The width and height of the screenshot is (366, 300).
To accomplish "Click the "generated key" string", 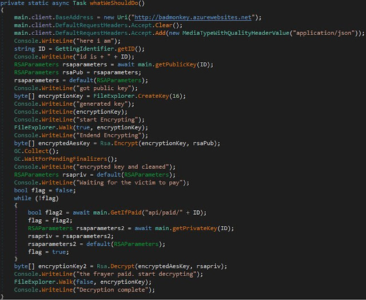I will [102, 104].
